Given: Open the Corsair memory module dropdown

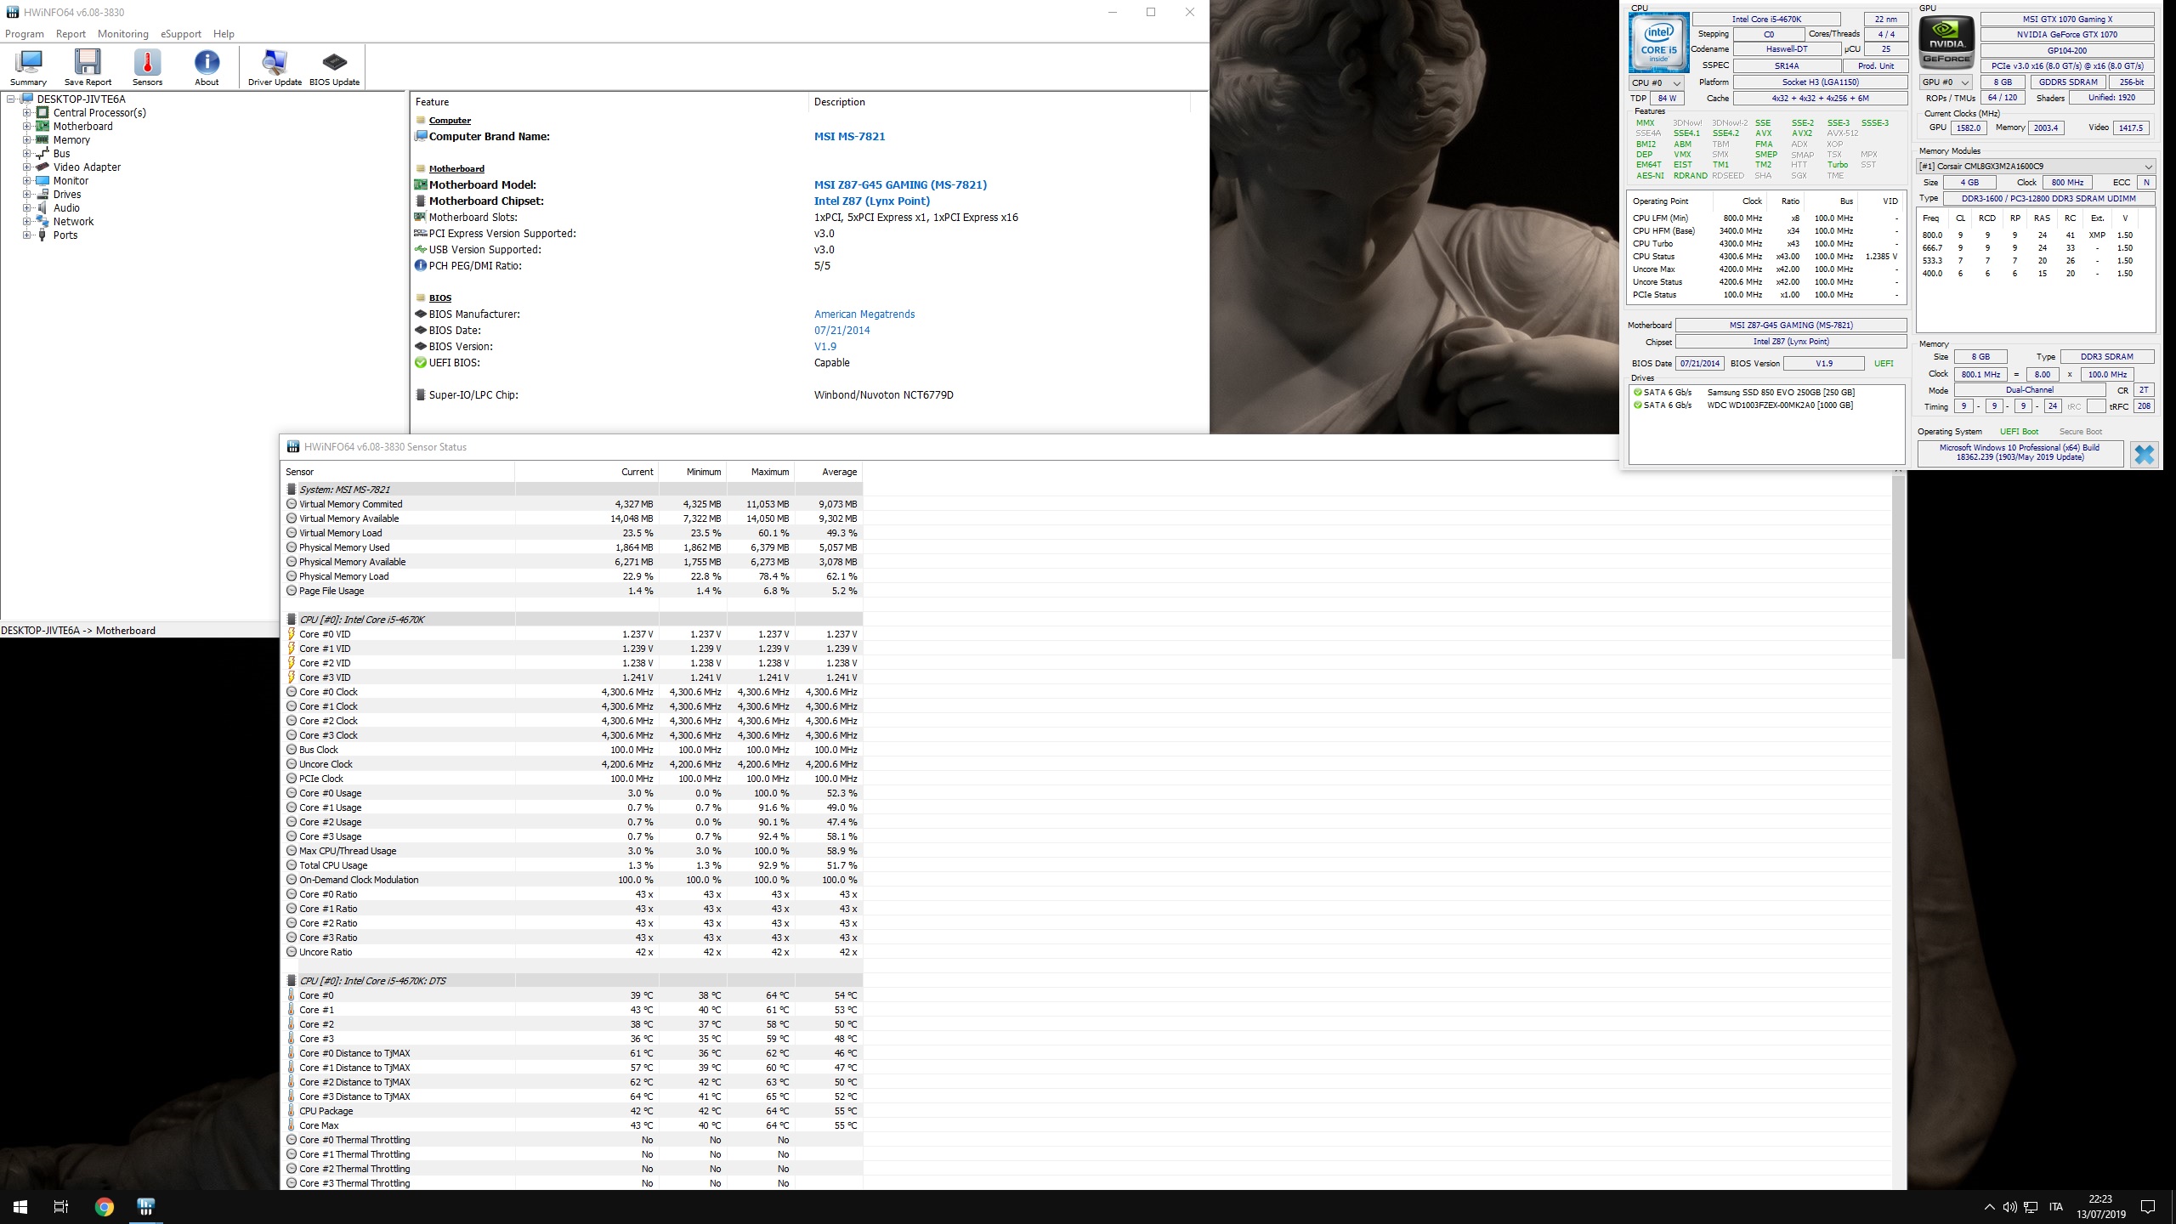Looking at the screenshot, I should [2035, 167].
